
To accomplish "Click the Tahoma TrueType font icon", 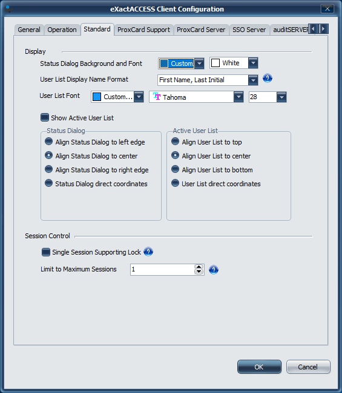I will coord(157,97).
